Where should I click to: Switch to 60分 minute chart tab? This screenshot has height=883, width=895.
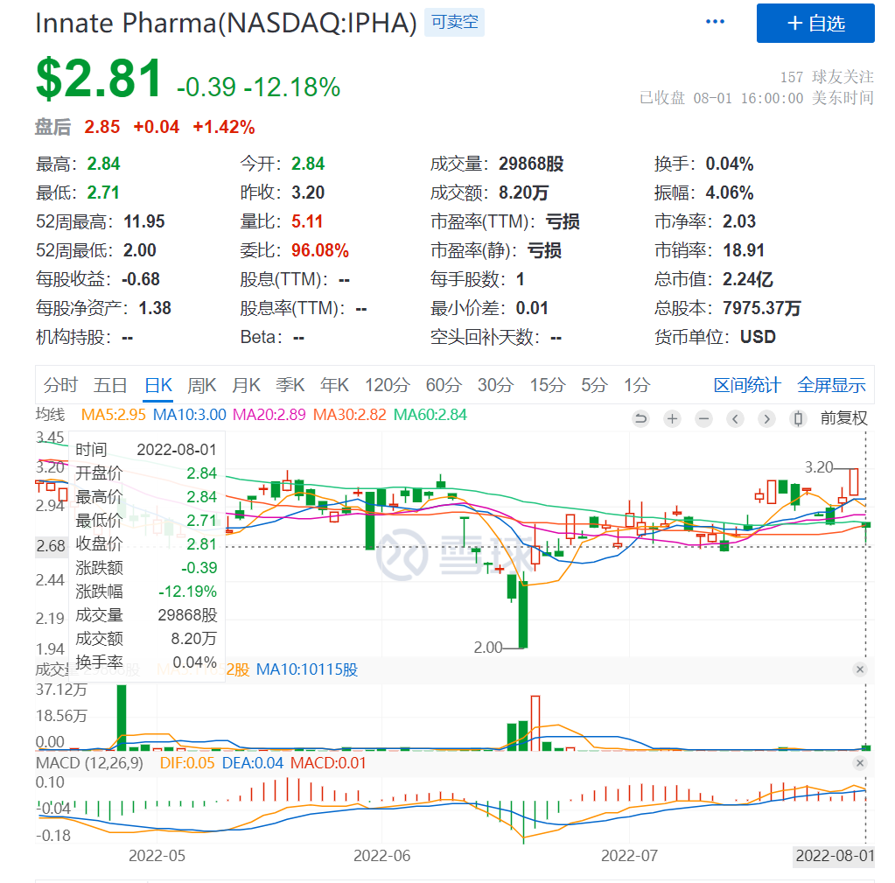coord(444,385)
